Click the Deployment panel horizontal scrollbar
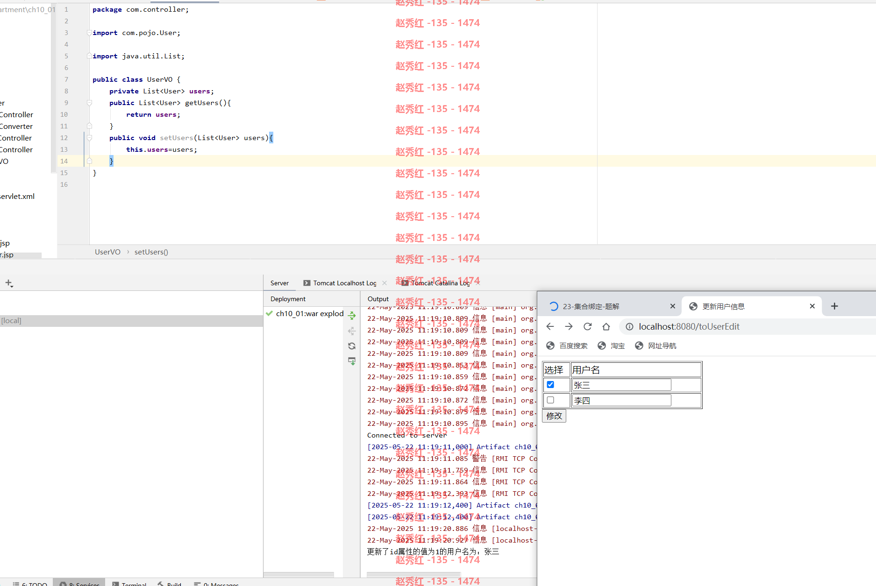 (x=299, y=574)
